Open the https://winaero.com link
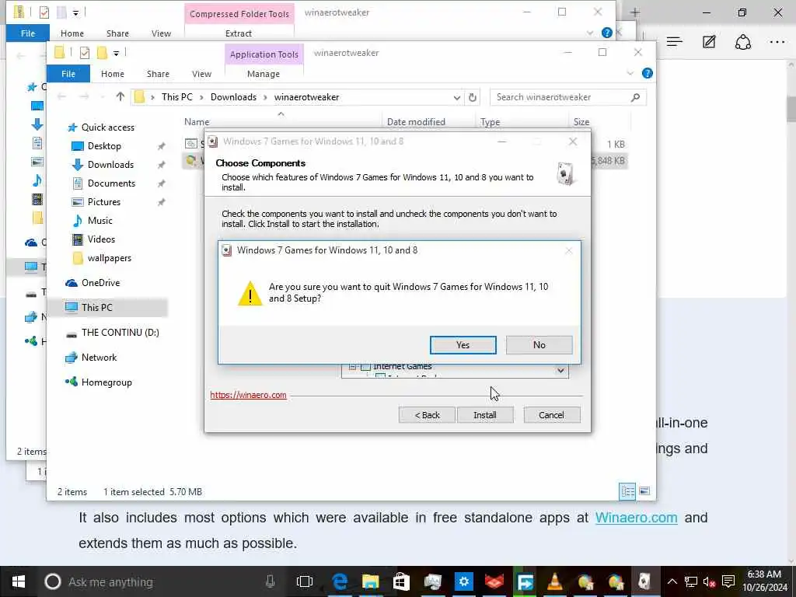 [x=248, y=395]
